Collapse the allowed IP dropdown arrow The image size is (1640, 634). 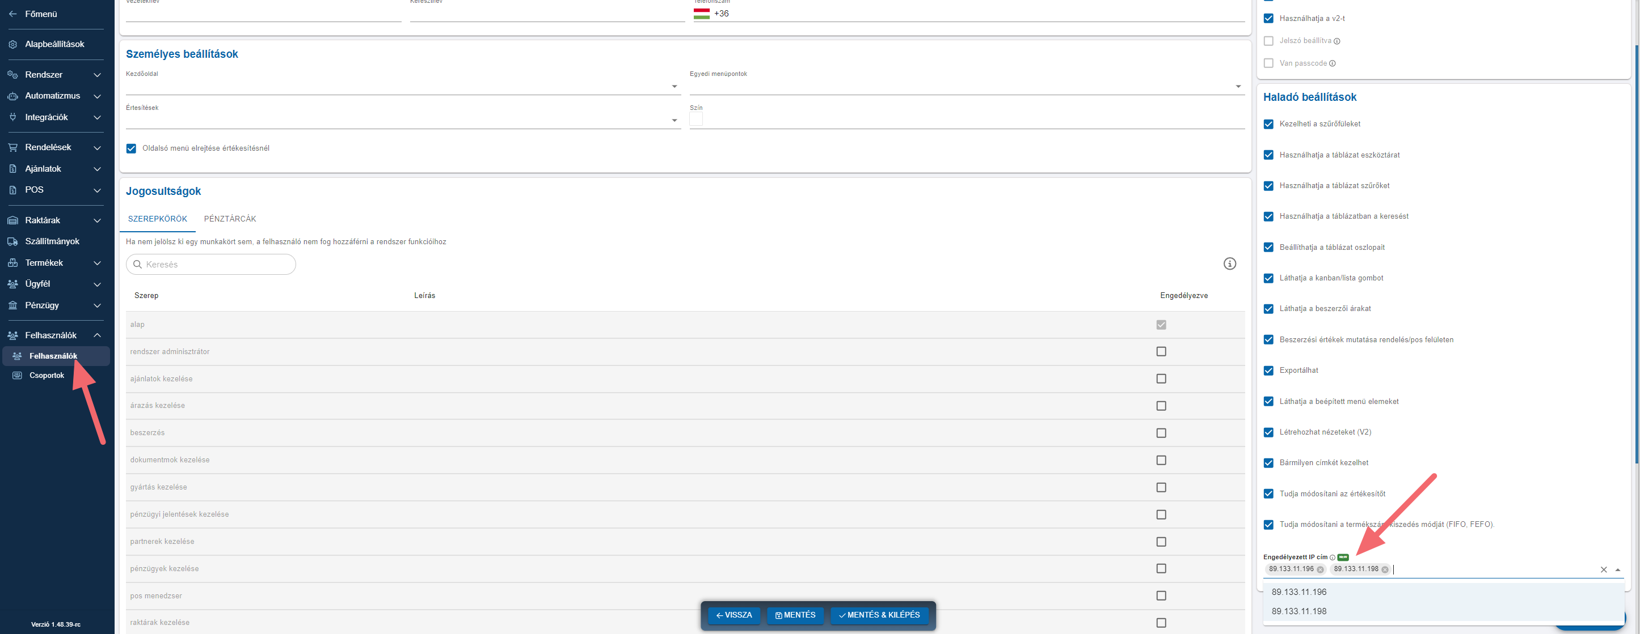[1618, 570]
